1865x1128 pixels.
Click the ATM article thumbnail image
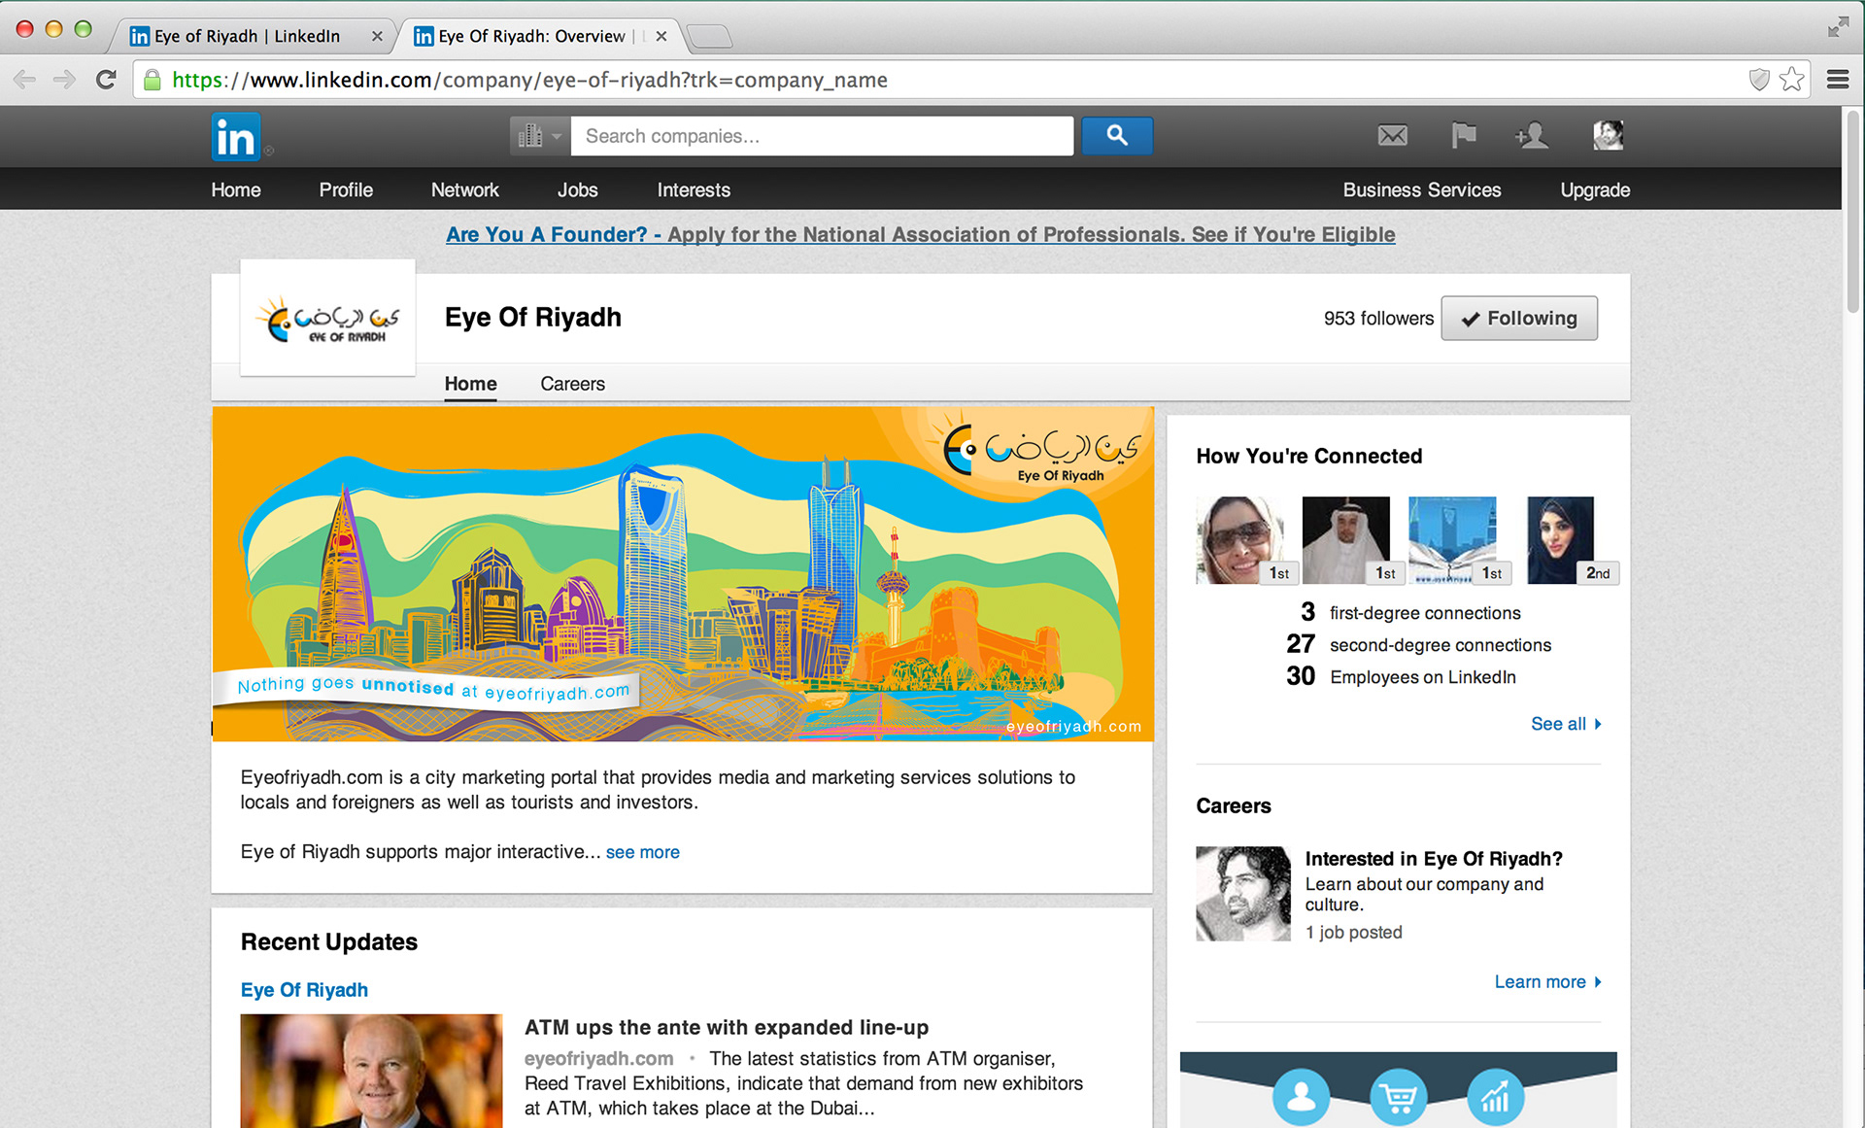pos(372,1071)
